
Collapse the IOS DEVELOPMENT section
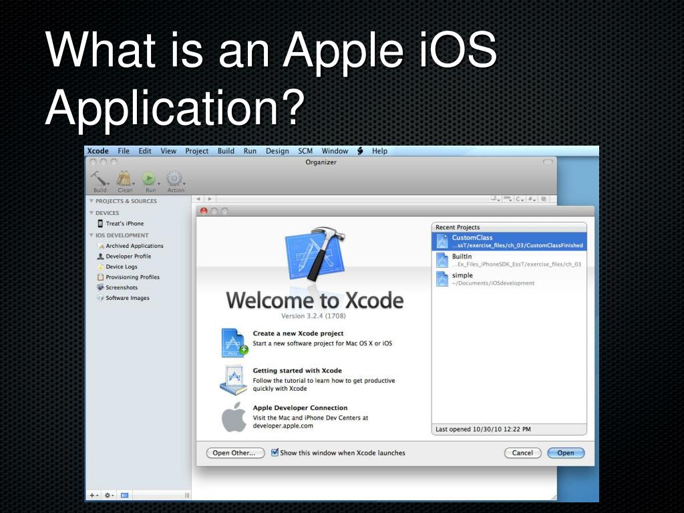tap(91, 235)
